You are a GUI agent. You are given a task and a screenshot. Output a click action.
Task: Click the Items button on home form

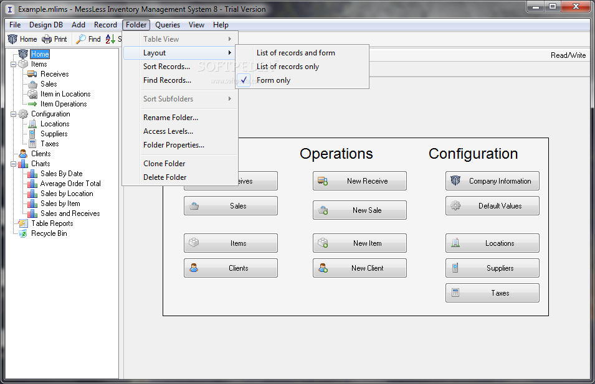(x=231, y=243)
